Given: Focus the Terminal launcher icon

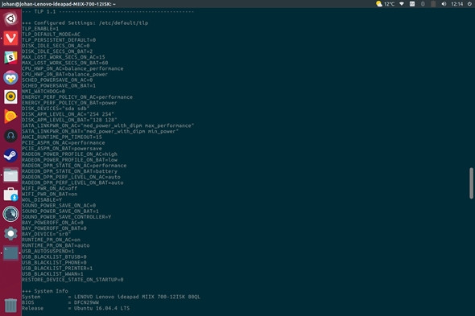Looking at the screenshot, I should [x=10, y=253].
